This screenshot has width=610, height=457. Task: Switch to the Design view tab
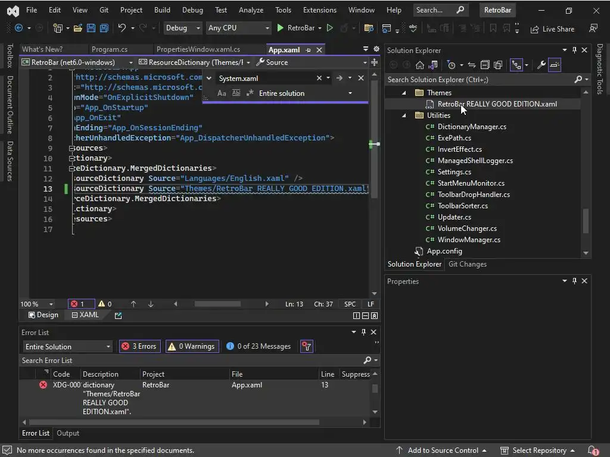pyautogui.click(x=43, y=315)
